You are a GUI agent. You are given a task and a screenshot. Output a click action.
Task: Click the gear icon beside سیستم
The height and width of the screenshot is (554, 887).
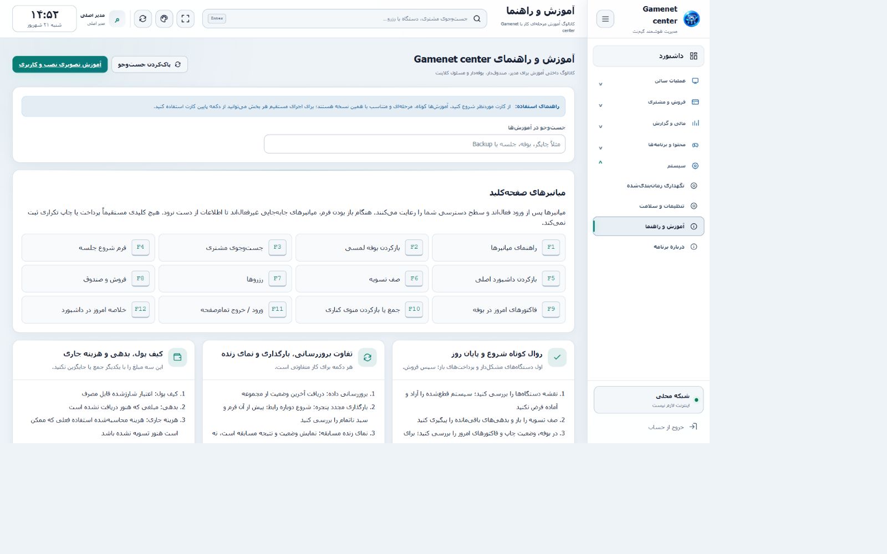695,166
